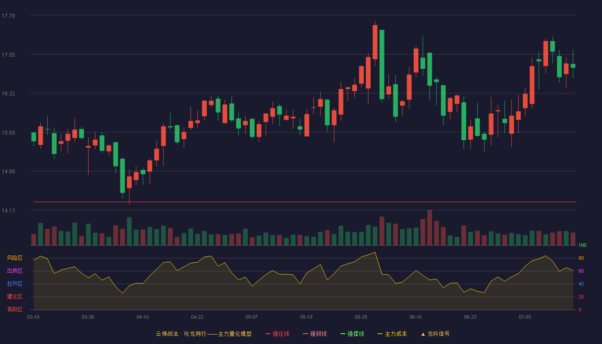Click the yellow triangle icon beside 龙吟信号

423,334
